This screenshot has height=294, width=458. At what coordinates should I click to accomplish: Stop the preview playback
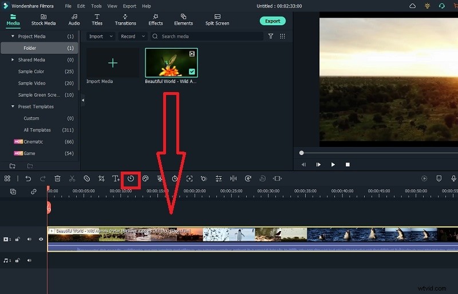coord(348,164)
